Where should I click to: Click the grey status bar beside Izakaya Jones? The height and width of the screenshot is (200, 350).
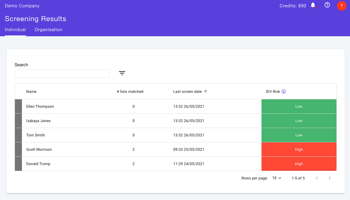[18, 121]
